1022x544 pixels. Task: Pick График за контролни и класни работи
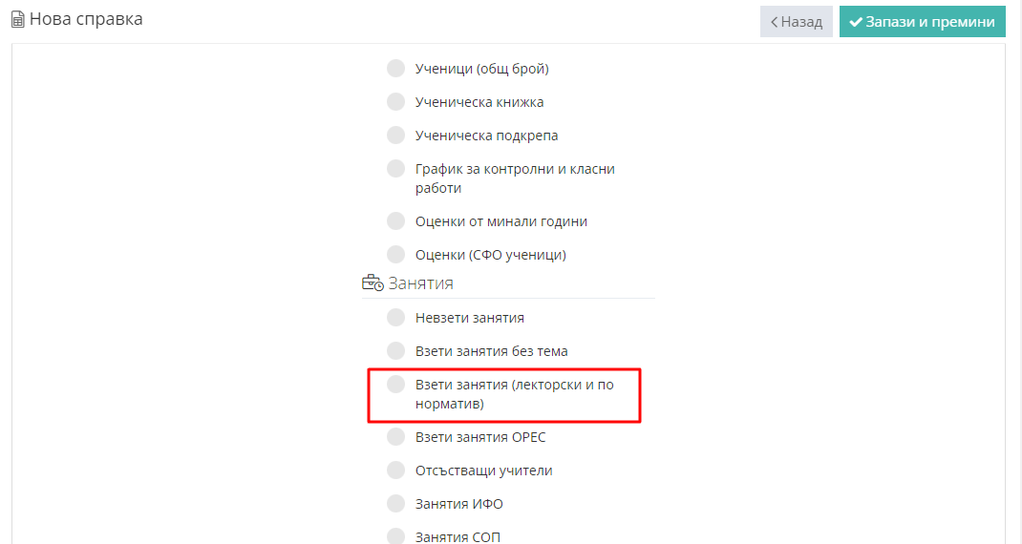point(395,169)
